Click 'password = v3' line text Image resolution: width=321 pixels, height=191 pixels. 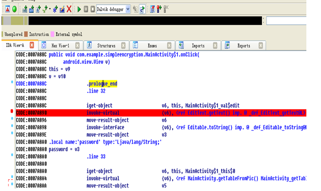click(x=64, y=149)
